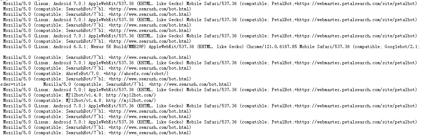Select the first MJ12bot/v1.4.8 line
The height and width of the screenshot is (136, 424).
coord(80,95)
